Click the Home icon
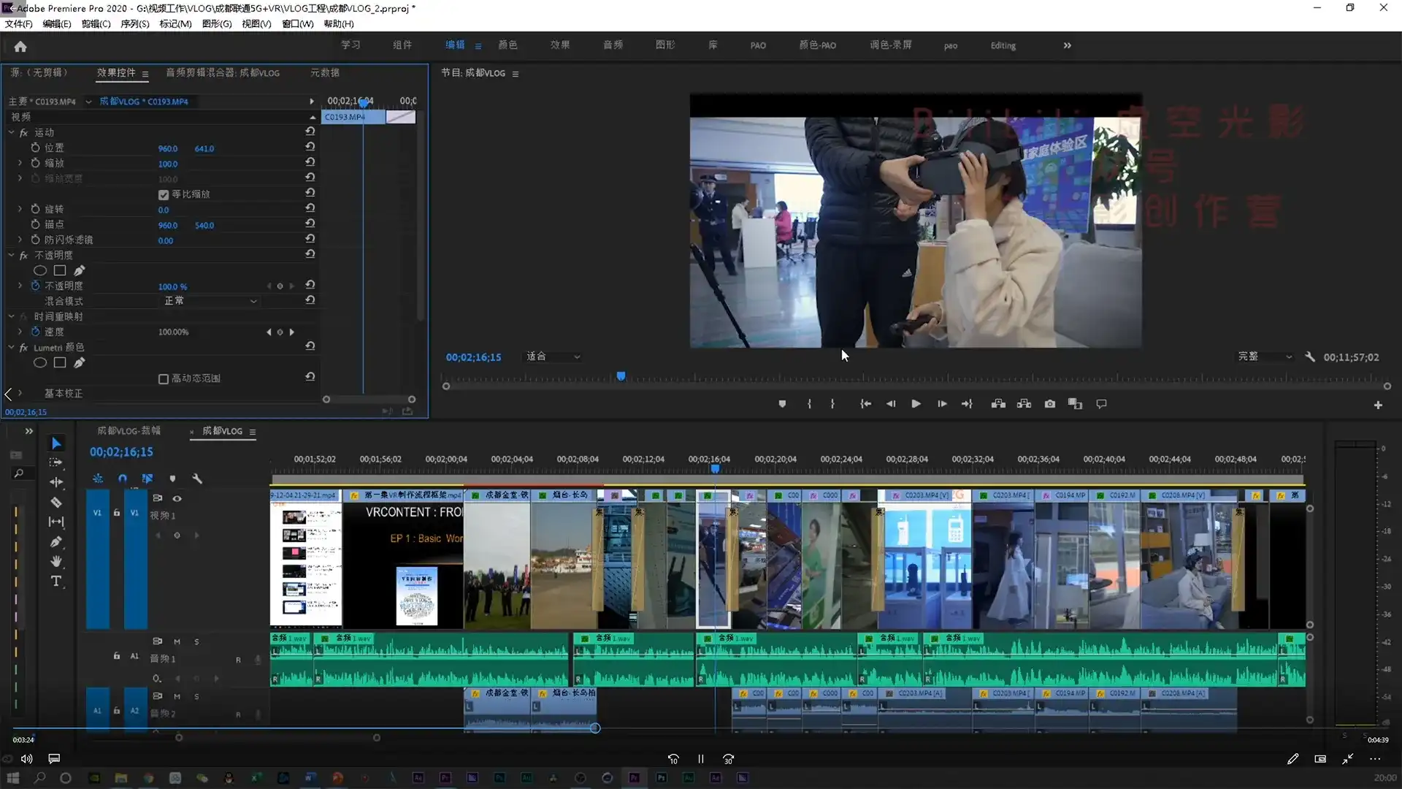 click(20, 46)
